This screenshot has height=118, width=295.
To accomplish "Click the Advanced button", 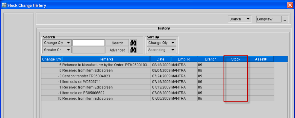I will click(x=117, y=50).
